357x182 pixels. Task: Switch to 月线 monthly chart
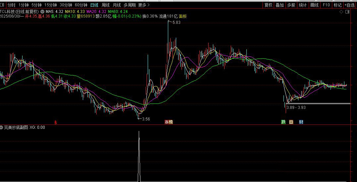tap(117, 5)
